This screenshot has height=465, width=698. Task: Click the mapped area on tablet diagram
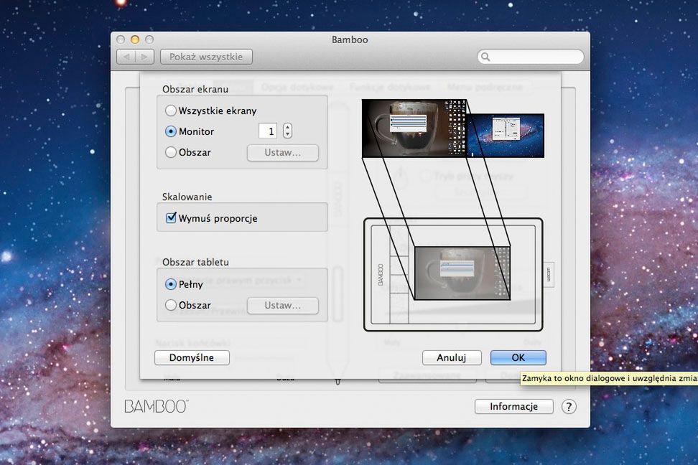click(462, 273)
